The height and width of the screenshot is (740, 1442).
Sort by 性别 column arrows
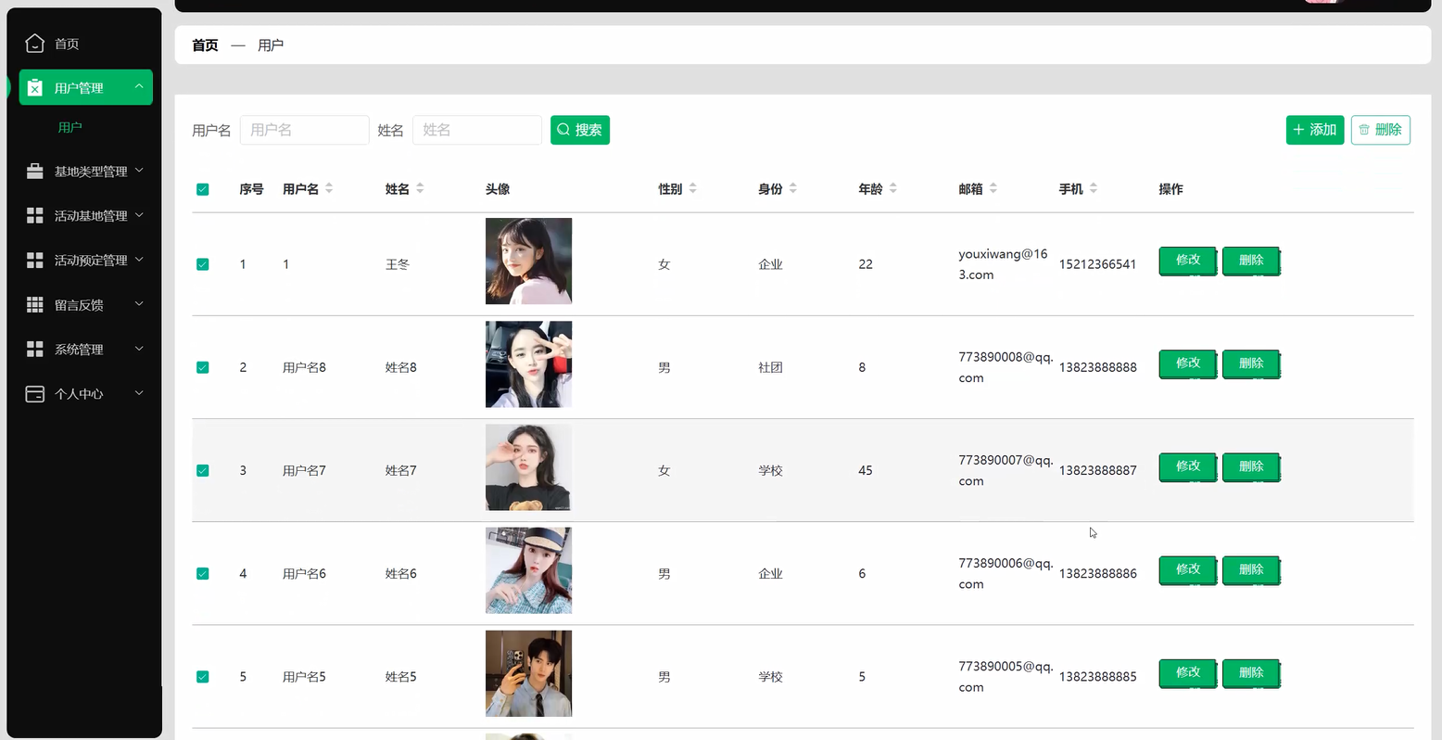pyautogui.click(x=692, y=188)
